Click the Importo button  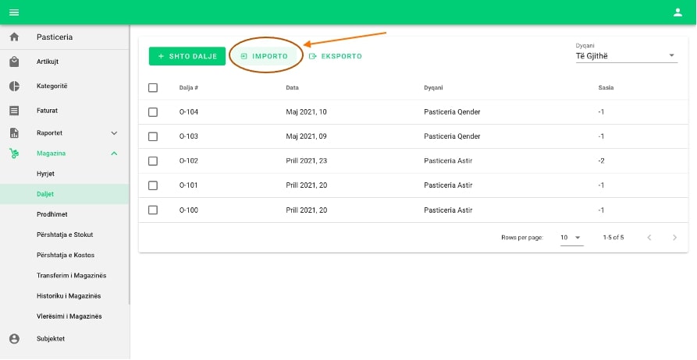[x=264, y=56]
